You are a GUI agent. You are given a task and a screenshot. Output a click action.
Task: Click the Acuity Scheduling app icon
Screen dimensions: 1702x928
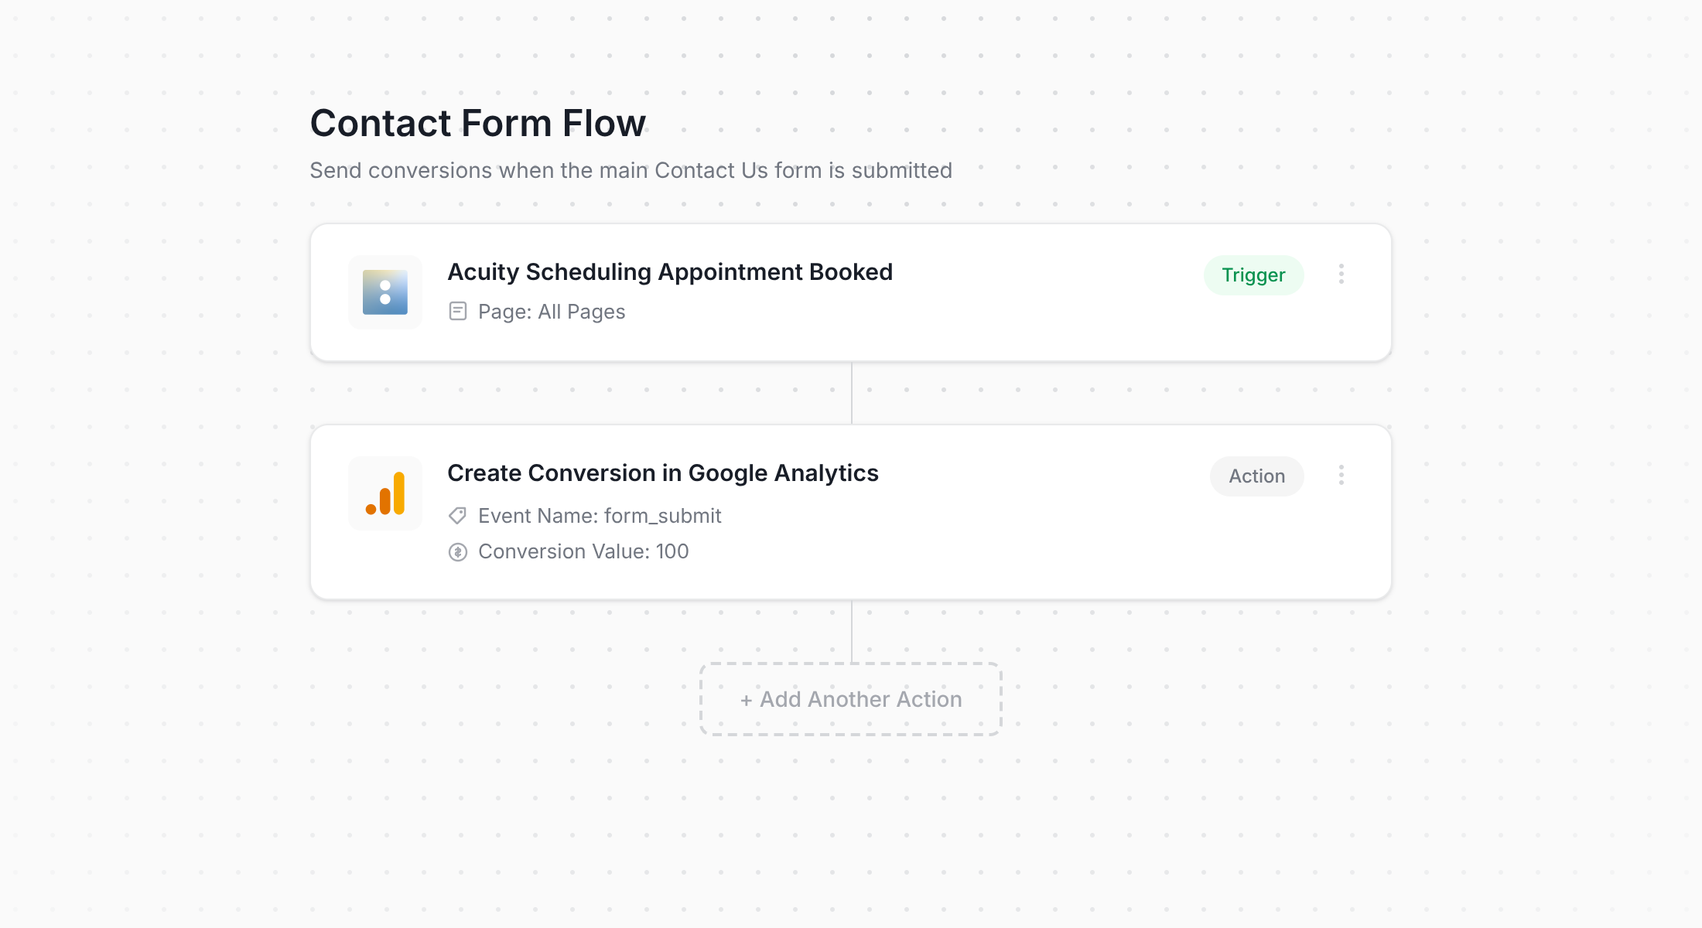tap(384, 292)
